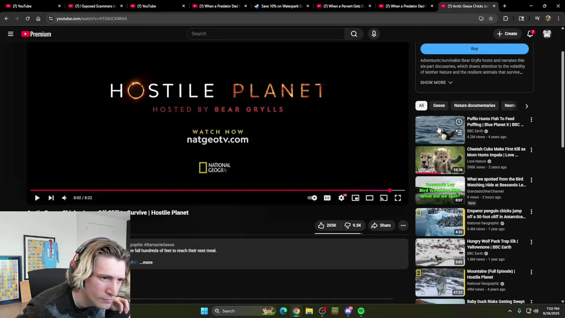The width and height of the screenshot is (565, 318).
Task: Enter full screen mode
Action: [398, 198]
